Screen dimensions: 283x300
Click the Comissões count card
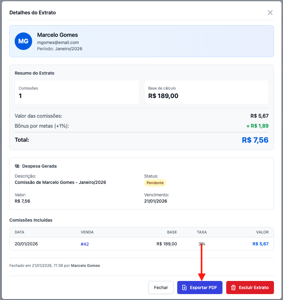click(77, 92)
